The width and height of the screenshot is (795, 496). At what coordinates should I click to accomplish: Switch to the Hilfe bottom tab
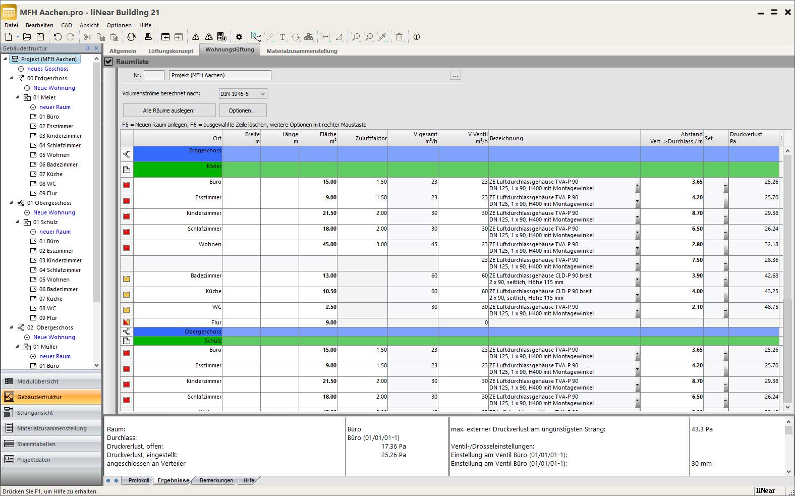[249, 480]
